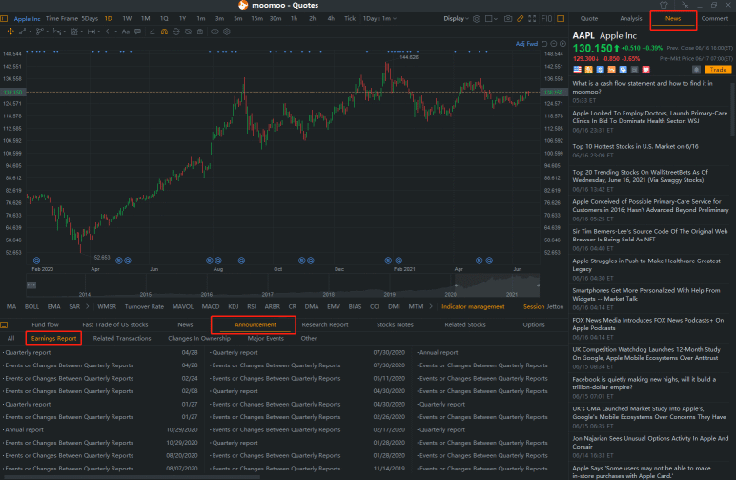Click the overlapping circles compare icon
The height and width of the screenshot is (480, 736).
tap(215, 31)
